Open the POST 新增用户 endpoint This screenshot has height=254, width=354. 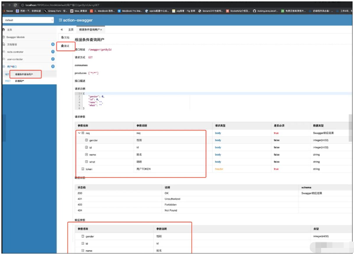(19, 81)
